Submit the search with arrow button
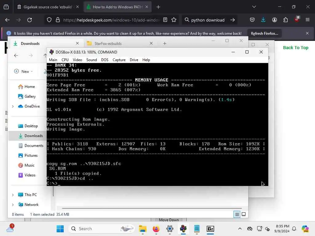 233,20
